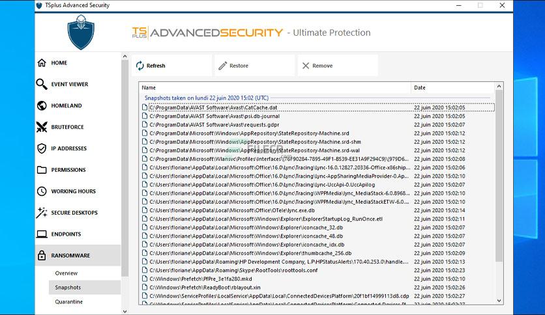The image size is (545, 315).
Task: Open the Quarantine sub-item
Action: 69,302
